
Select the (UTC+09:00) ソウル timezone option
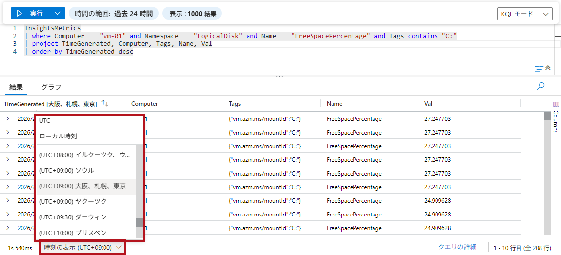point(66,170)
